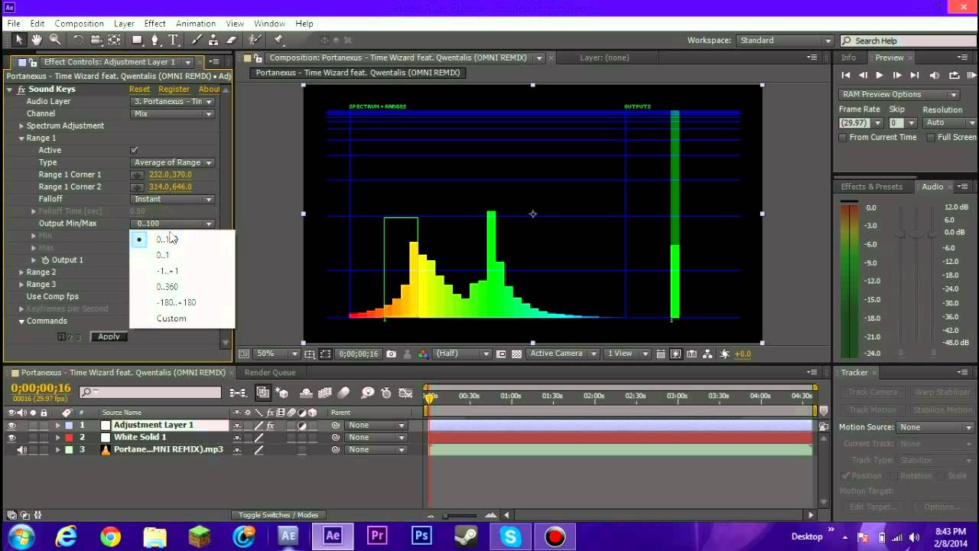Open Premiere Pro from the taskbar
979x551 pixels.
coord(377,536)
